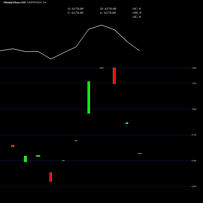Click the high value "H: 6570.00"
Screen dimensions: 203x203
tap(108, 9)
